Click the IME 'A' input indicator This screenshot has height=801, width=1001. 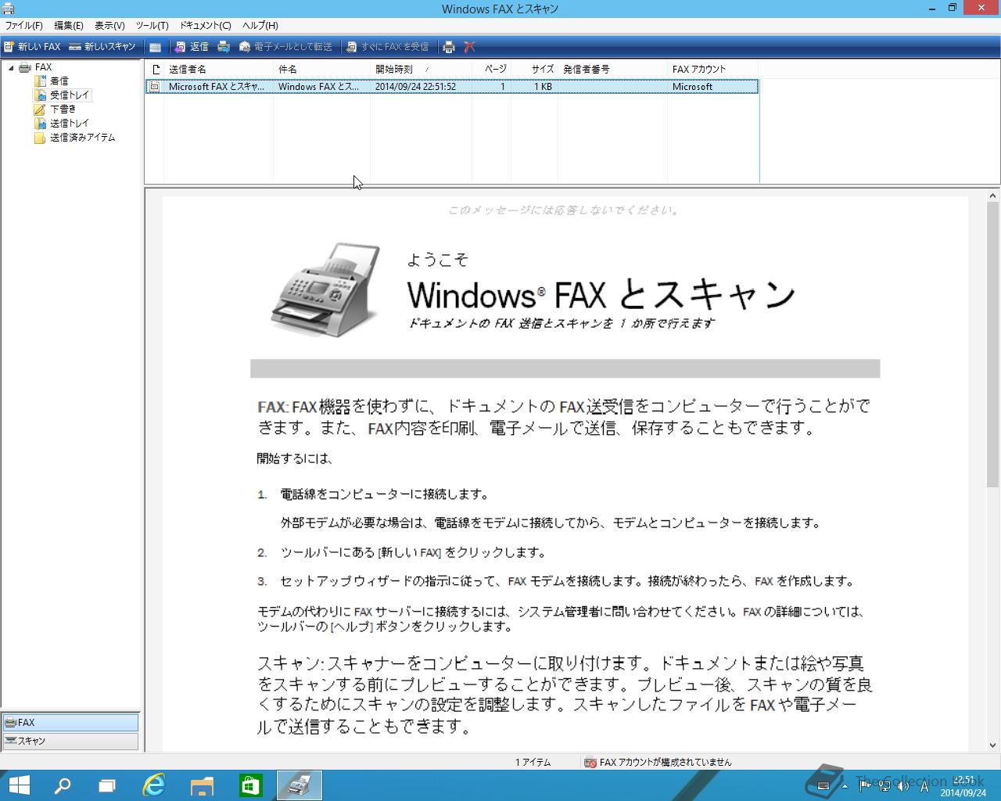[x=924, y=786]
